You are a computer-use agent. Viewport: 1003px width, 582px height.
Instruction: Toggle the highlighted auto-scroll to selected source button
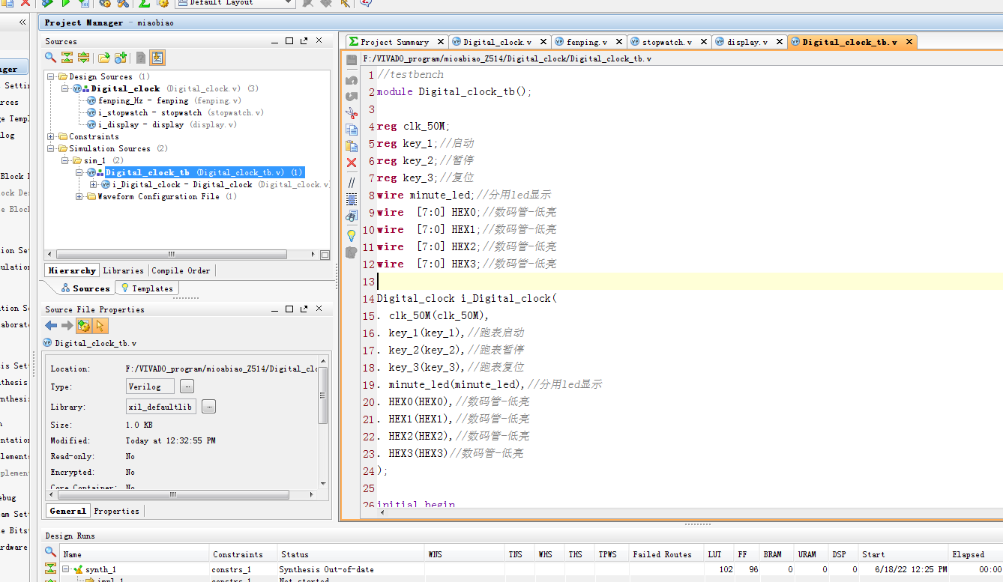[x=157, y=58]
